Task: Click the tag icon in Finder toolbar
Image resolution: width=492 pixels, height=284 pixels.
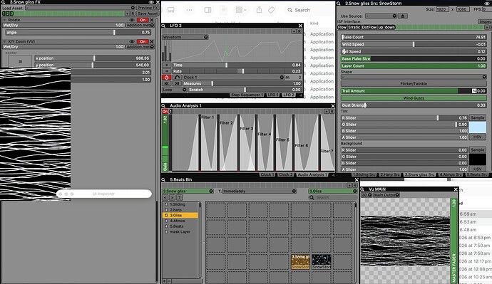Action: [272, 10]
